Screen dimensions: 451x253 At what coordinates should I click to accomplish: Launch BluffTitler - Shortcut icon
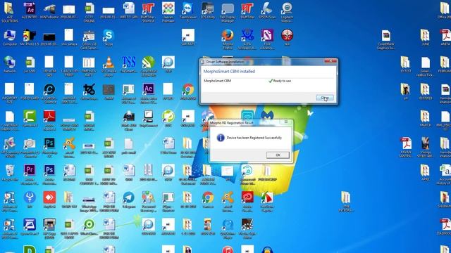click(148, 11)
